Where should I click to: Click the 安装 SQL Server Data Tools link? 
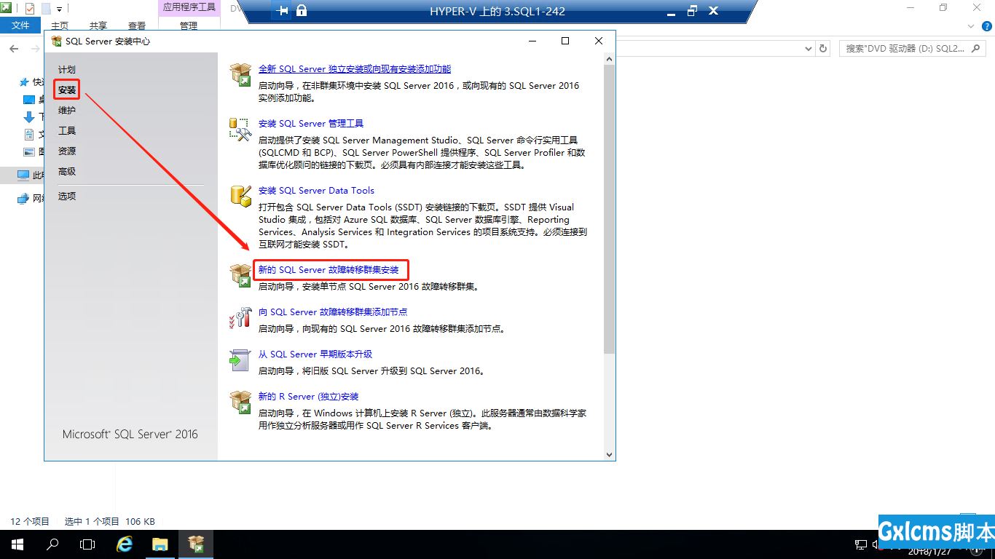pos(316,191)
